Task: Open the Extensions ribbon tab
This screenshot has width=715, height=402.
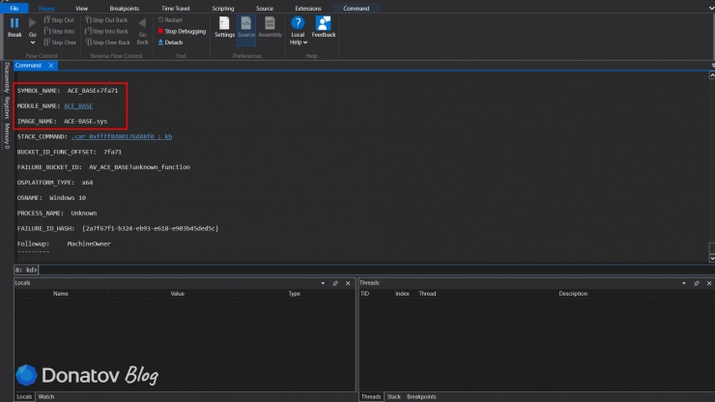Action: tap(308, 8)
